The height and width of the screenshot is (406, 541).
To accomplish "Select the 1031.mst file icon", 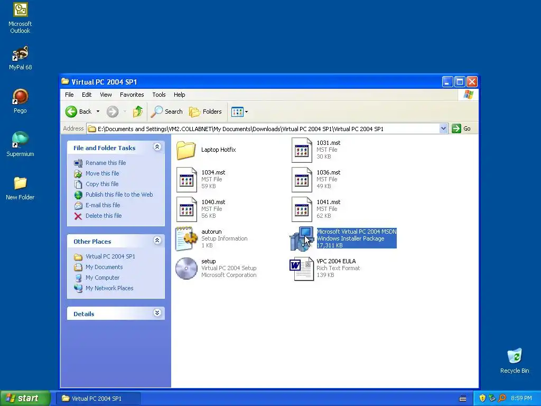I will tap(302, 150).
